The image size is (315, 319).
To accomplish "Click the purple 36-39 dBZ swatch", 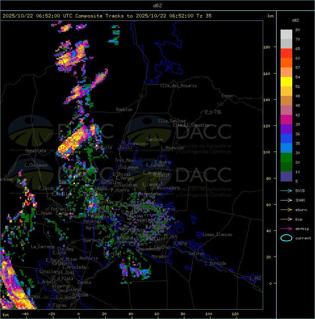I will pos(286,129).
